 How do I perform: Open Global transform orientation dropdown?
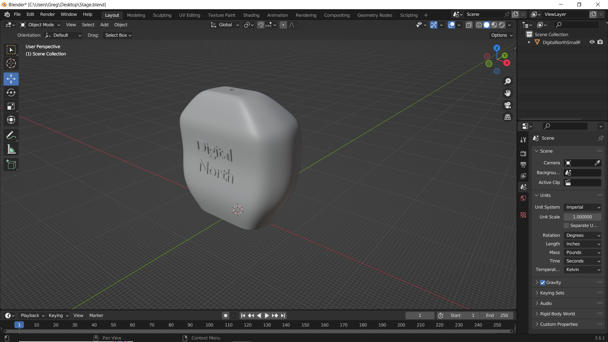(225, 25)
